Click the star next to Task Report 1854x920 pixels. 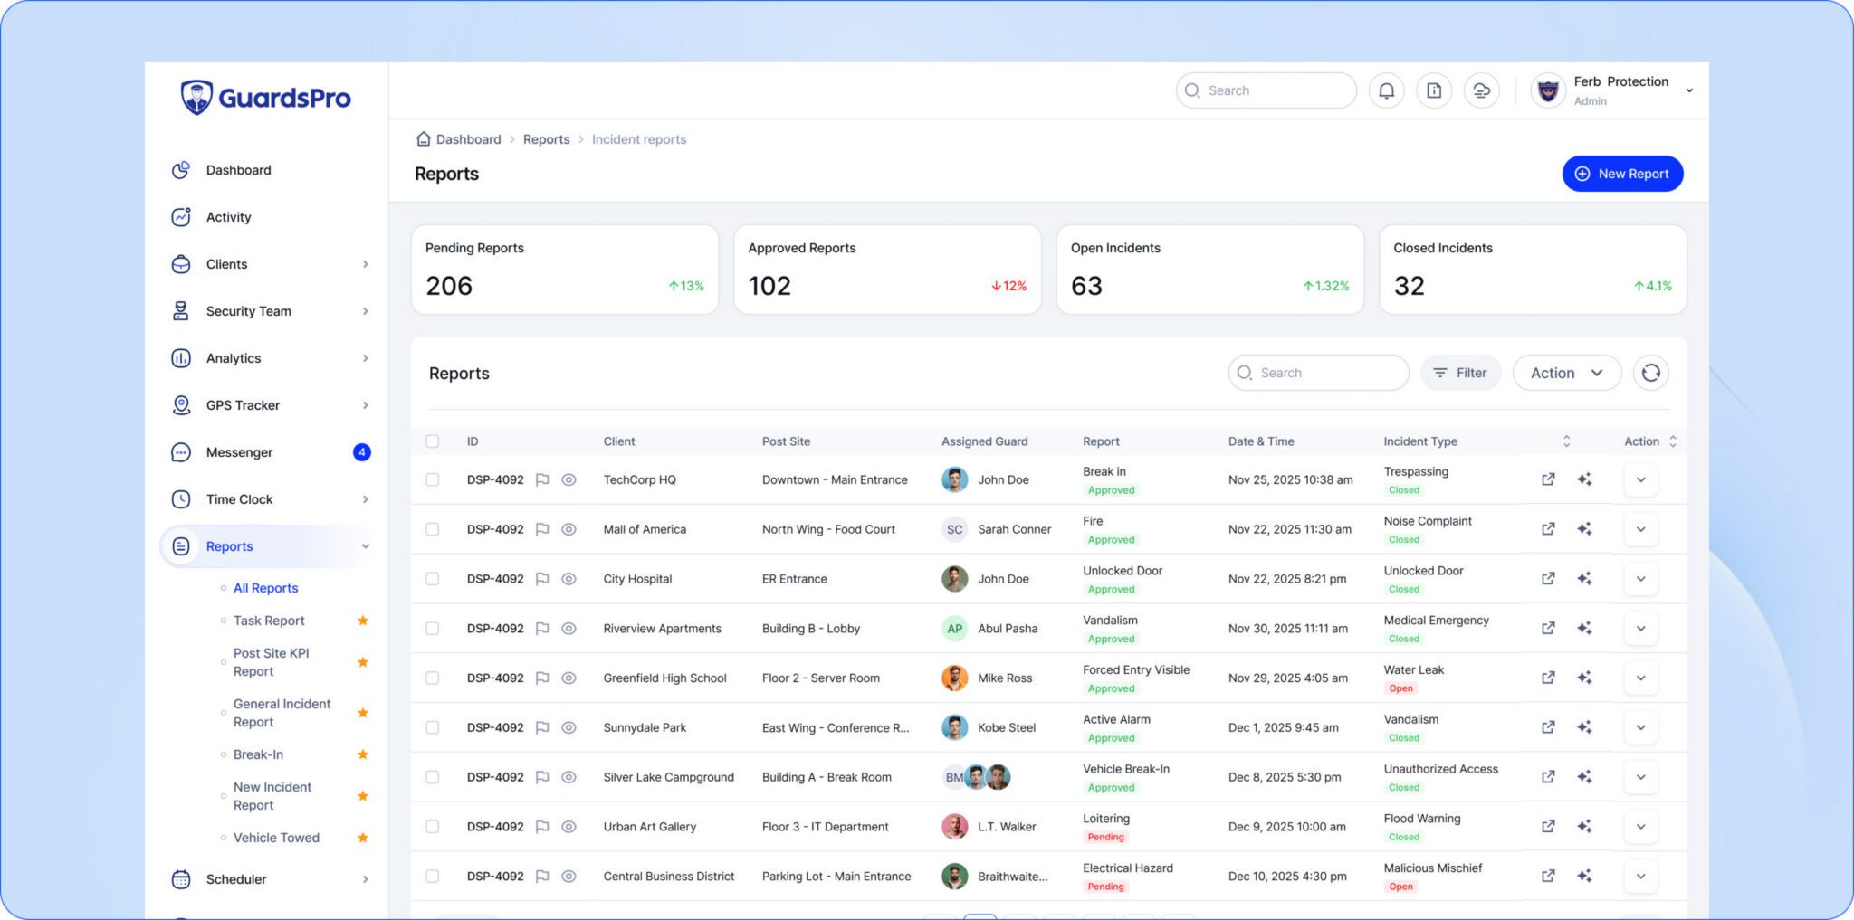[x=363, y=621]
